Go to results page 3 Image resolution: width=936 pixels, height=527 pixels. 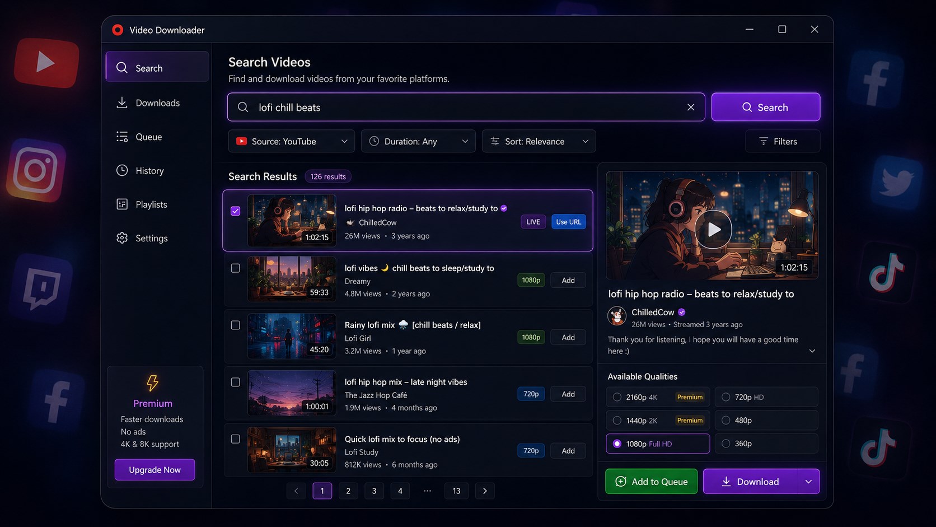(x=374, y=491)
